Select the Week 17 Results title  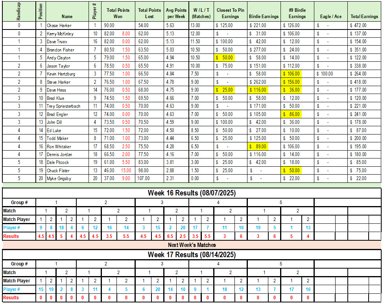[192, 255]
